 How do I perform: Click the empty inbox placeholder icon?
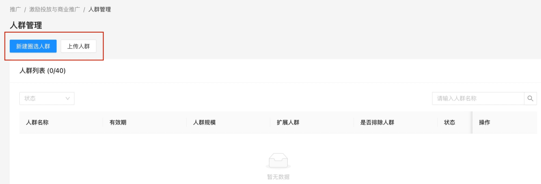[278, 161]
